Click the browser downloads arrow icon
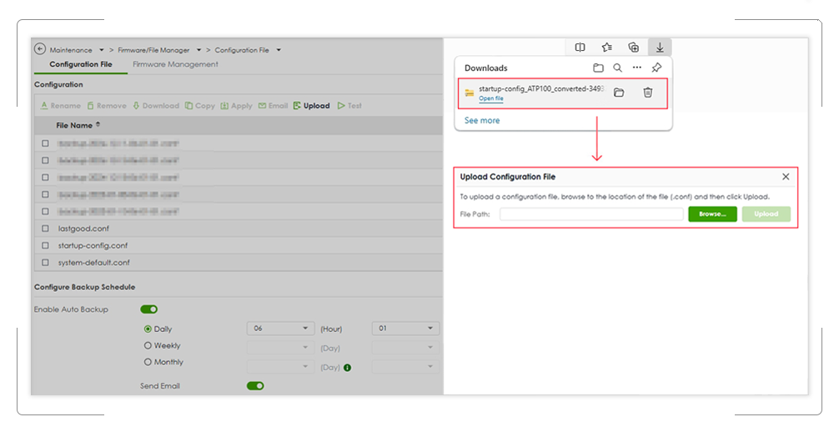This screenshot has height=442, width=834. pos(660,48)
